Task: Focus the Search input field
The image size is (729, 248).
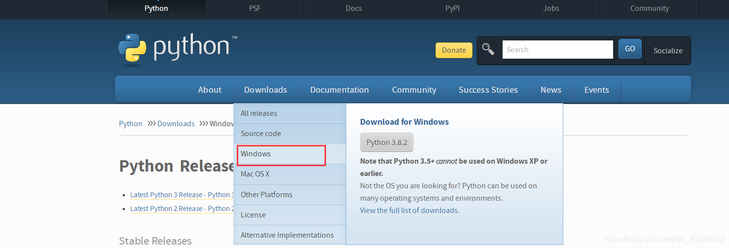Action: tap(557, 49)
